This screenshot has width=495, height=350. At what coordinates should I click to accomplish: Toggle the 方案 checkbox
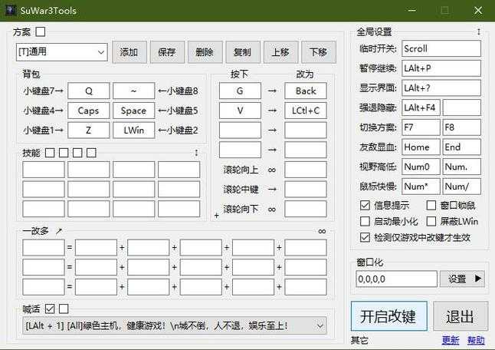pos(41,31)
